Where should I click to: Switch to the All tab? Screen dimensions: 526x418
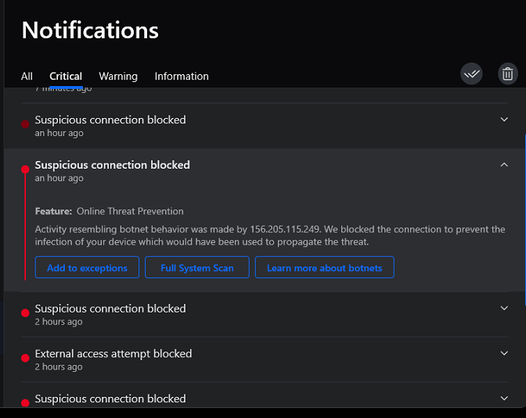tap(27, 76)
